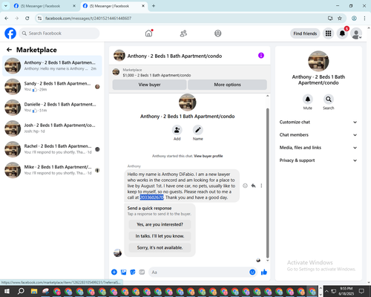This screenshot has width=371, height=297.
Task: Reply to Anthony's message with arrow icon
Action: pyautogui.click(x=254, y=186)
